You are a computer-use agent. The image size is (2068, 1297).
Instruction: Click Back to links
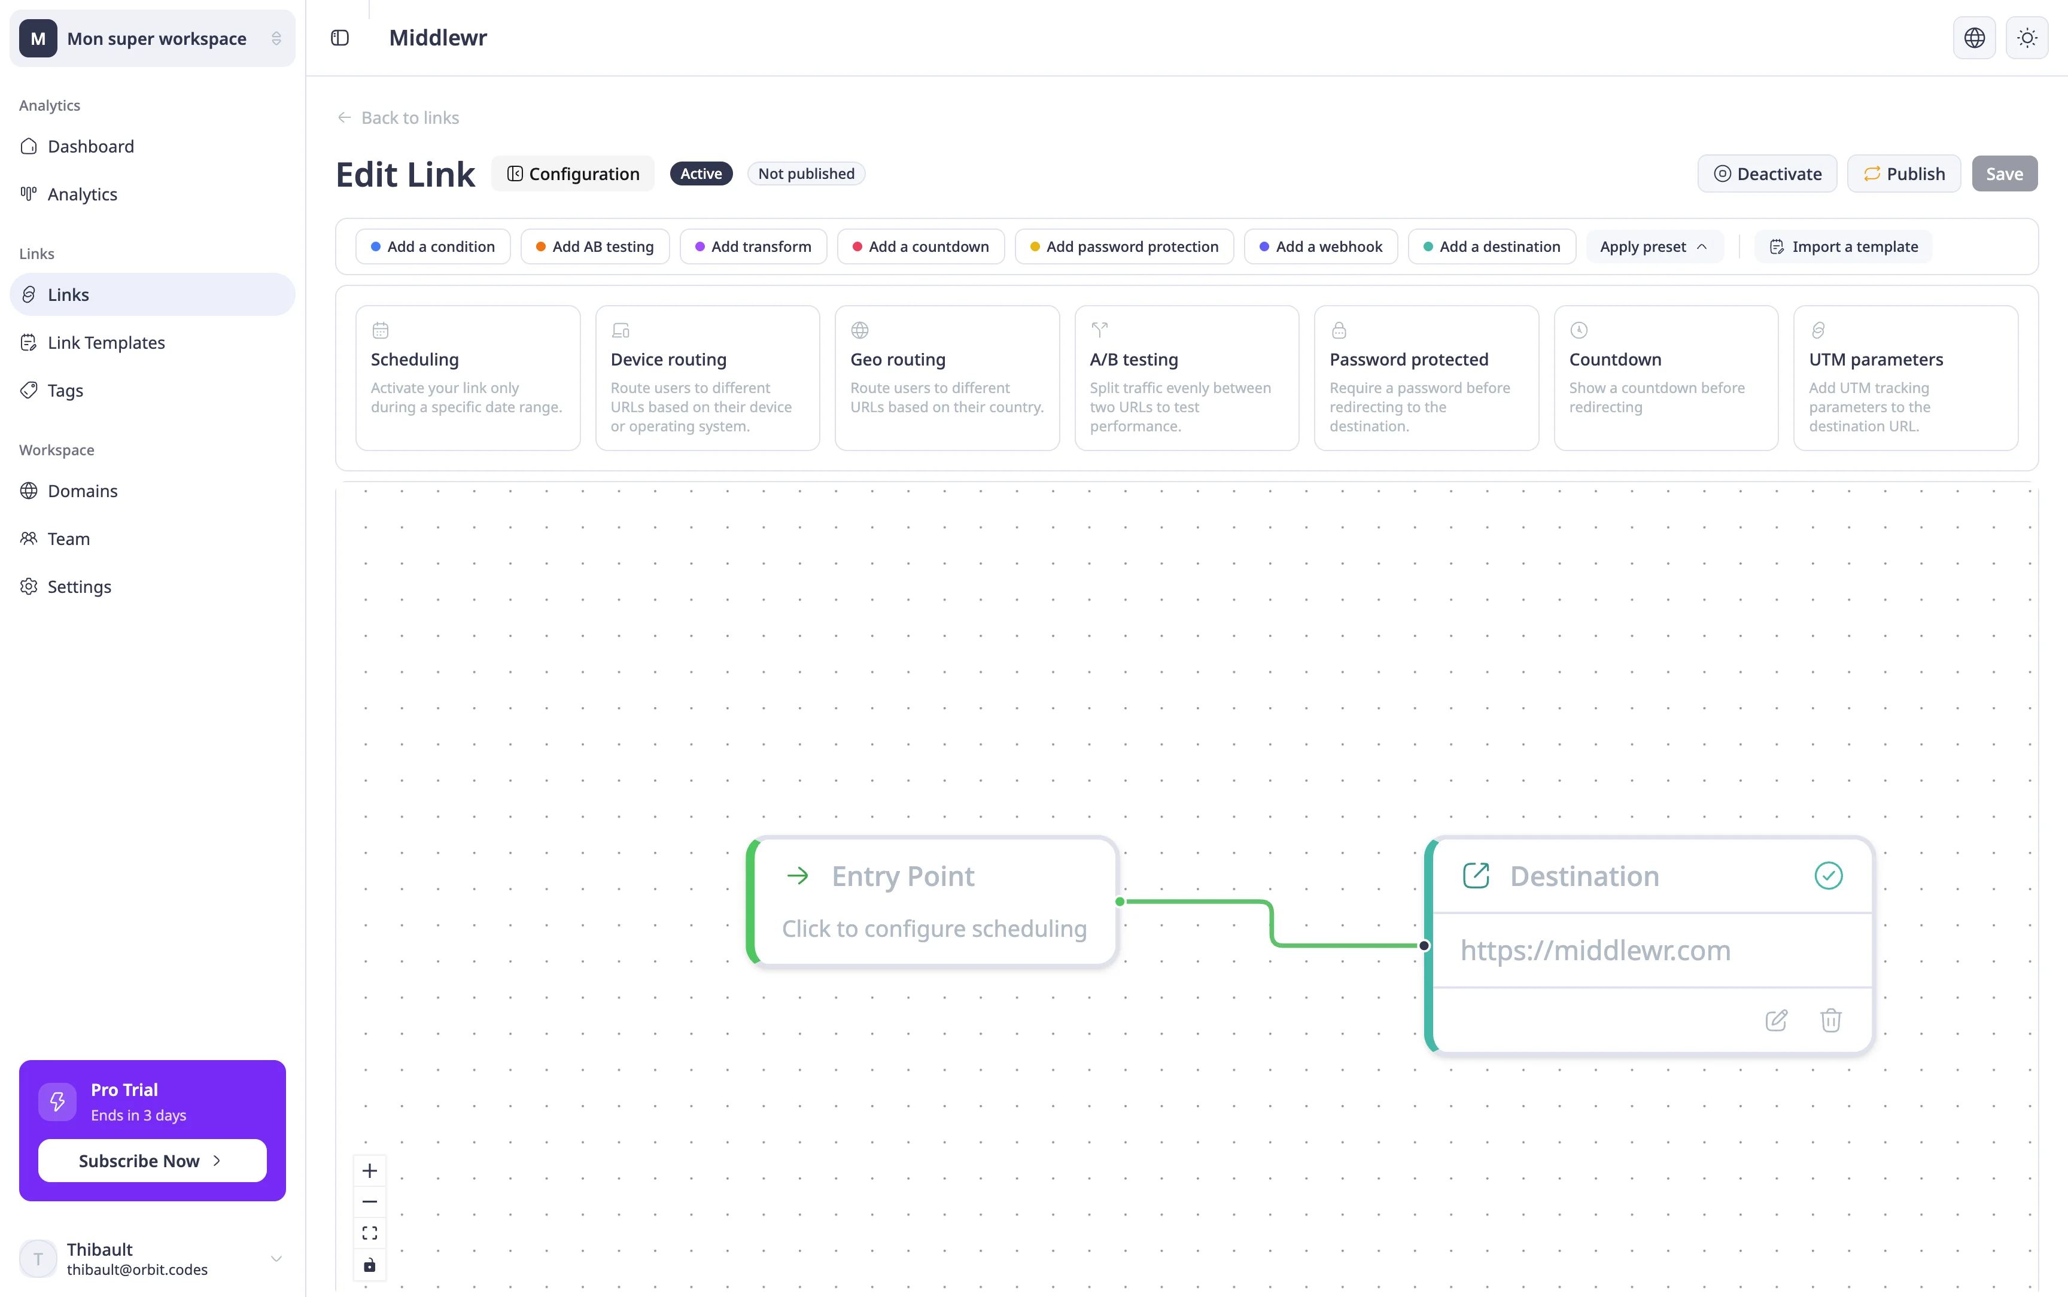click(398, 117)
